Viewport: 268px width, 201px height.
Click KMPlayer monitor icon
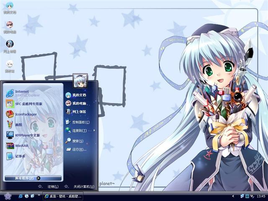click(x=10, y=135)
